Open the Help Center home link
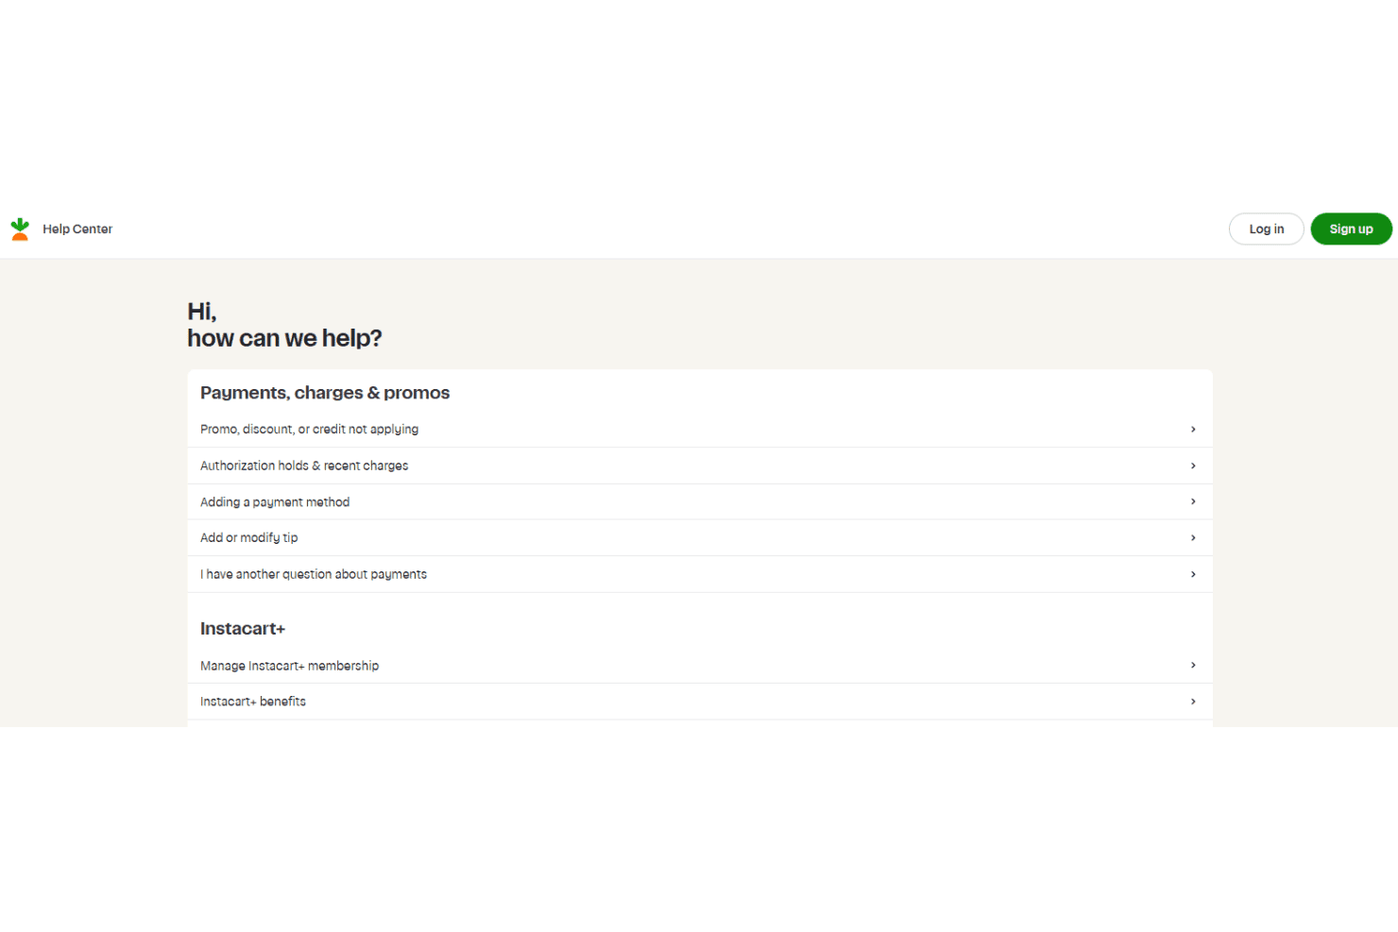Image resolution: width=1398 pixels, height=932 pixels. click(x=77, y=229)
